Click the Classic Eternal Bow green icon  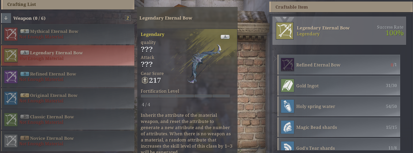coord(11,120)
